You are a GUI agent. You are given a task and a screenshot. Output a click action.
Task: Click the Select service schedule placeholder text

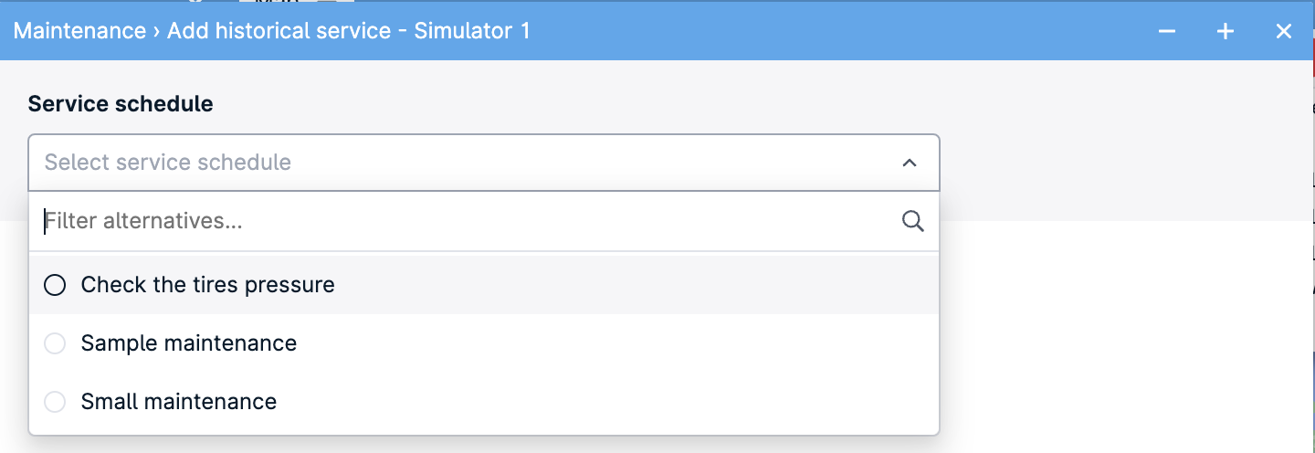(168, 163)
